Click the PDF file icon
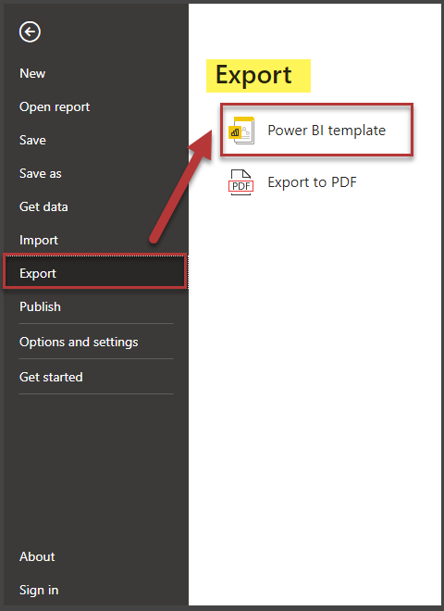The height and width of the screenshot is (611, 444). [241, 182]
